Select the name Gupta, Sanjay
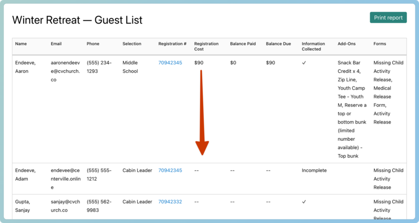Screen dimensions: 419x223 coord(23,206)
